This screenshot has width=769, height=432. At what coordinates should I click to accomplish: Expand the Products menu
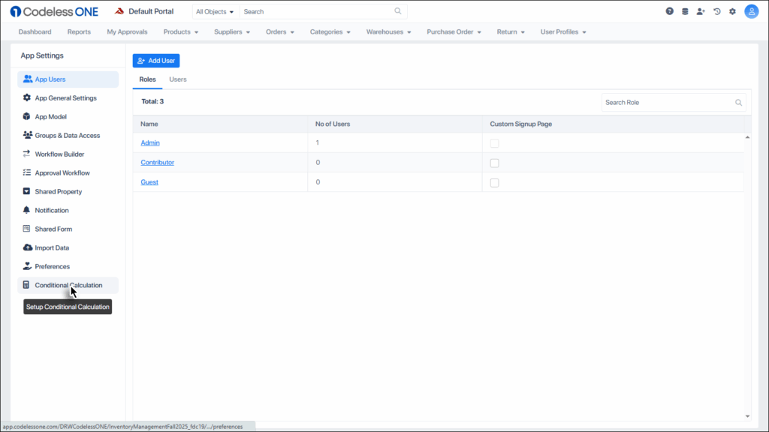[180, 31]
